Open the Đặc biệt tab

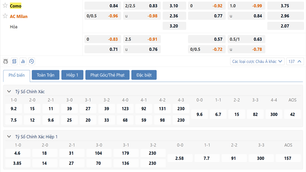point(144,75)
